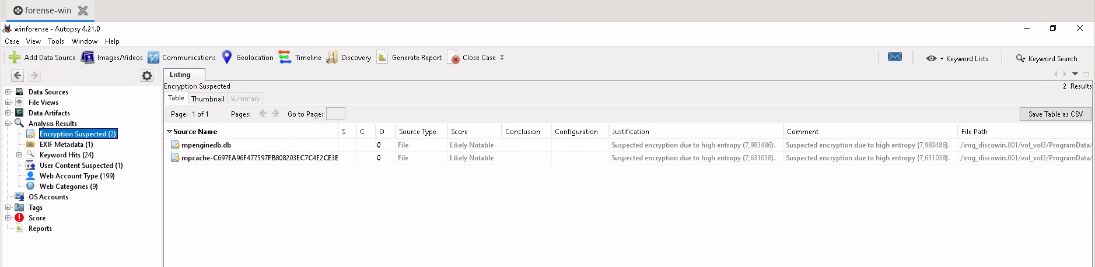The image size is (1095, 267).
Task: Open the Tools menu
Action: (x=56, y=41)
